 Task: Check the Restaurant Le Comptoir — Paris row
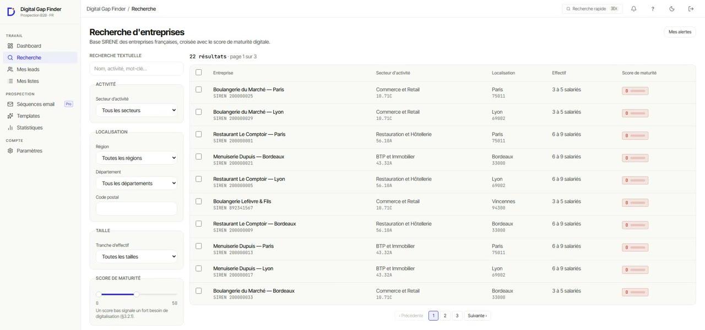click(199, 134)
